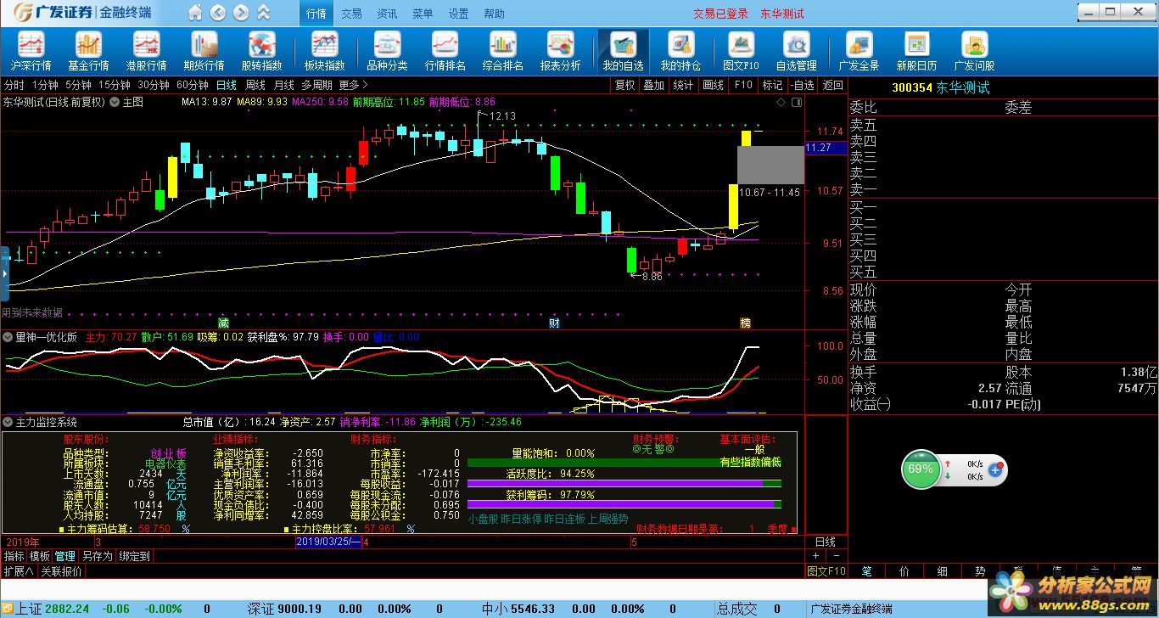This screenshot has height=618, width=1159.
Task: Expand the 更多 more periods list
Action: click(x=353, y=85)
